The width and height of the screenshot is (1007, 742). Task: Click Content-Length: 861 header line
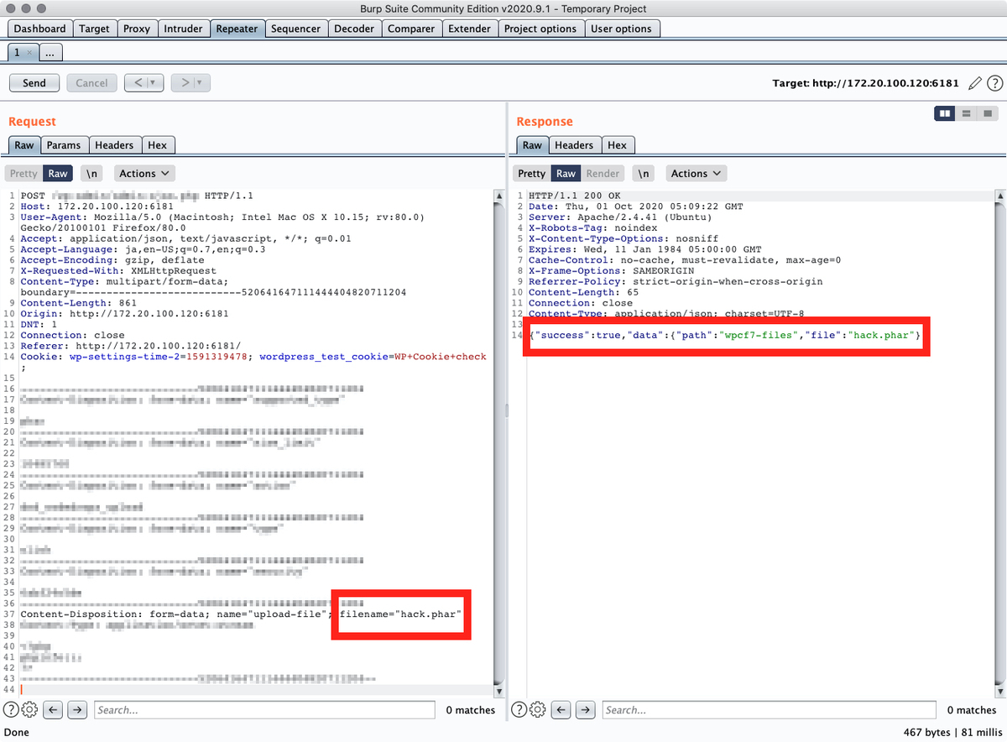79,303
